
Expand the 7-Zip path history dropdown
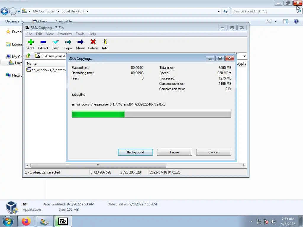pyautogui.click(x=244, y=56)
